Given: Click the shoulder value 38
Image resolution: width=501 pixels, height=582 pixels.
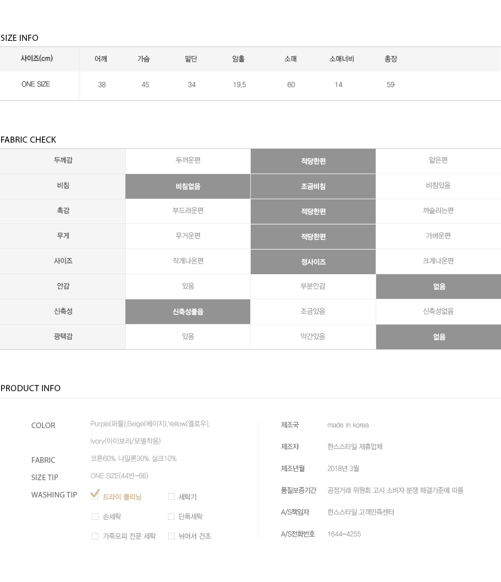Looking at the screenshot, I should click(102, 85).
